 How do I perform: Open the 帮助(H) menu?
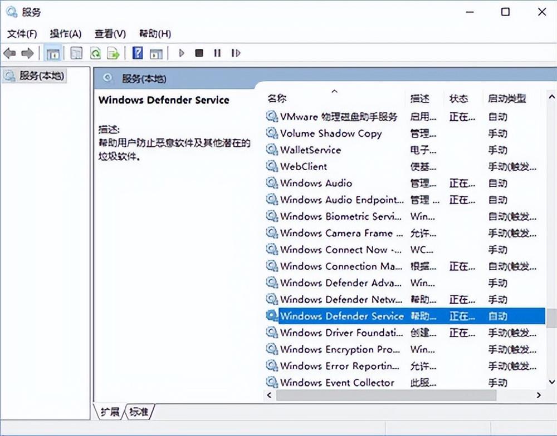pyautogui.click(x=155, y=34)
